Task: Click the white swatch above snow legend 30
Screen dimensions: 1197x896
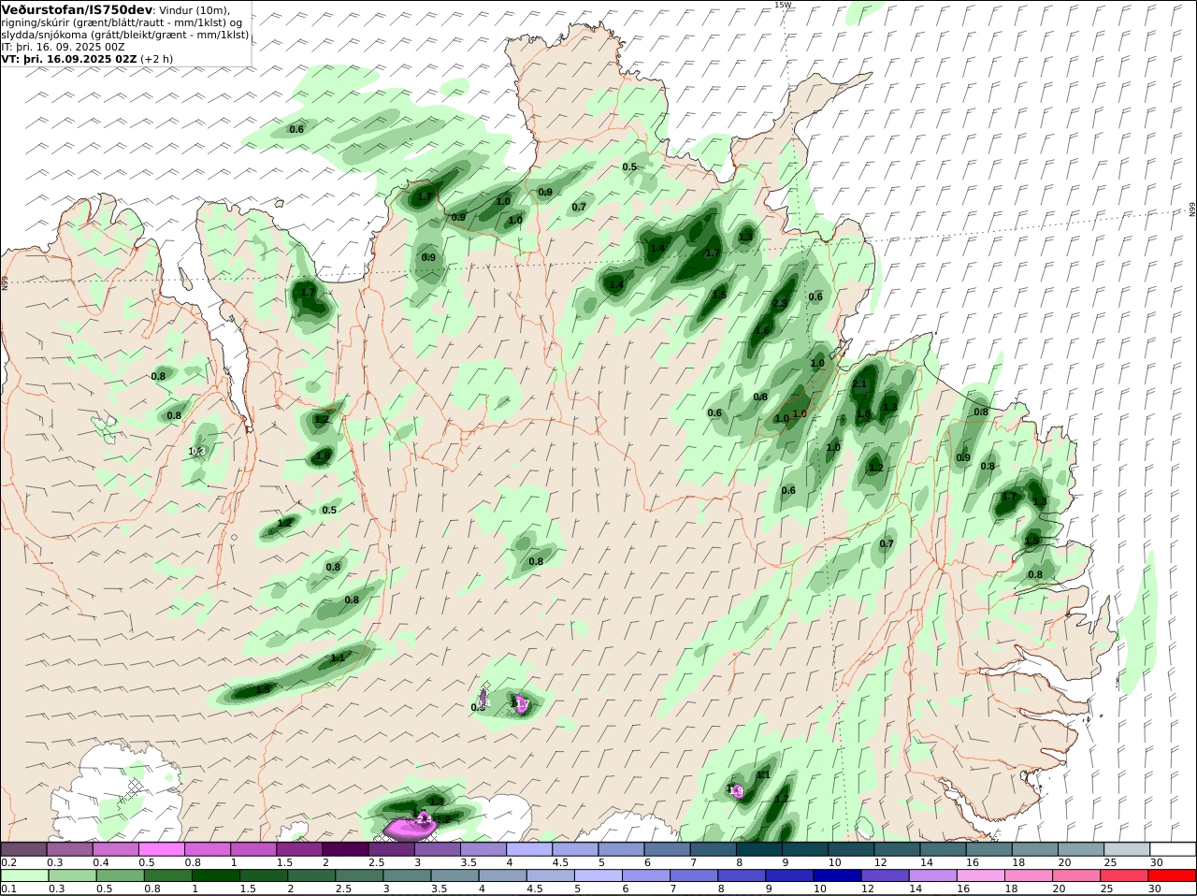Action: (x=1174, y=849)
